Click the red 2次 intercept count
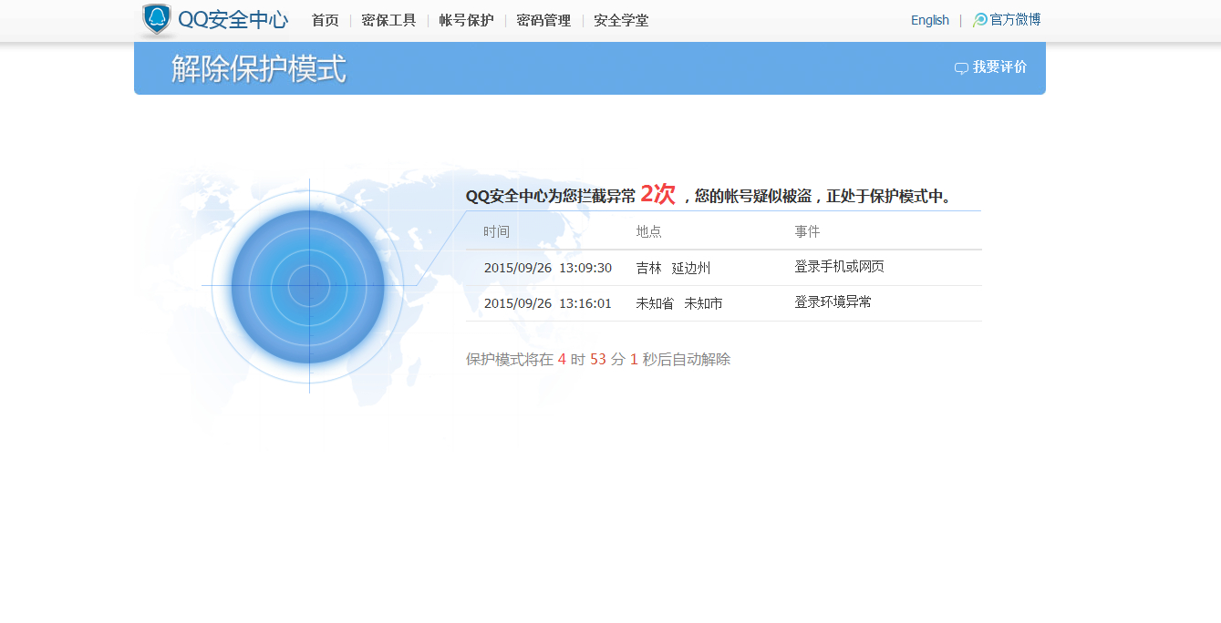Screen dimensions: 1221x623 click(x=657, y=194)
